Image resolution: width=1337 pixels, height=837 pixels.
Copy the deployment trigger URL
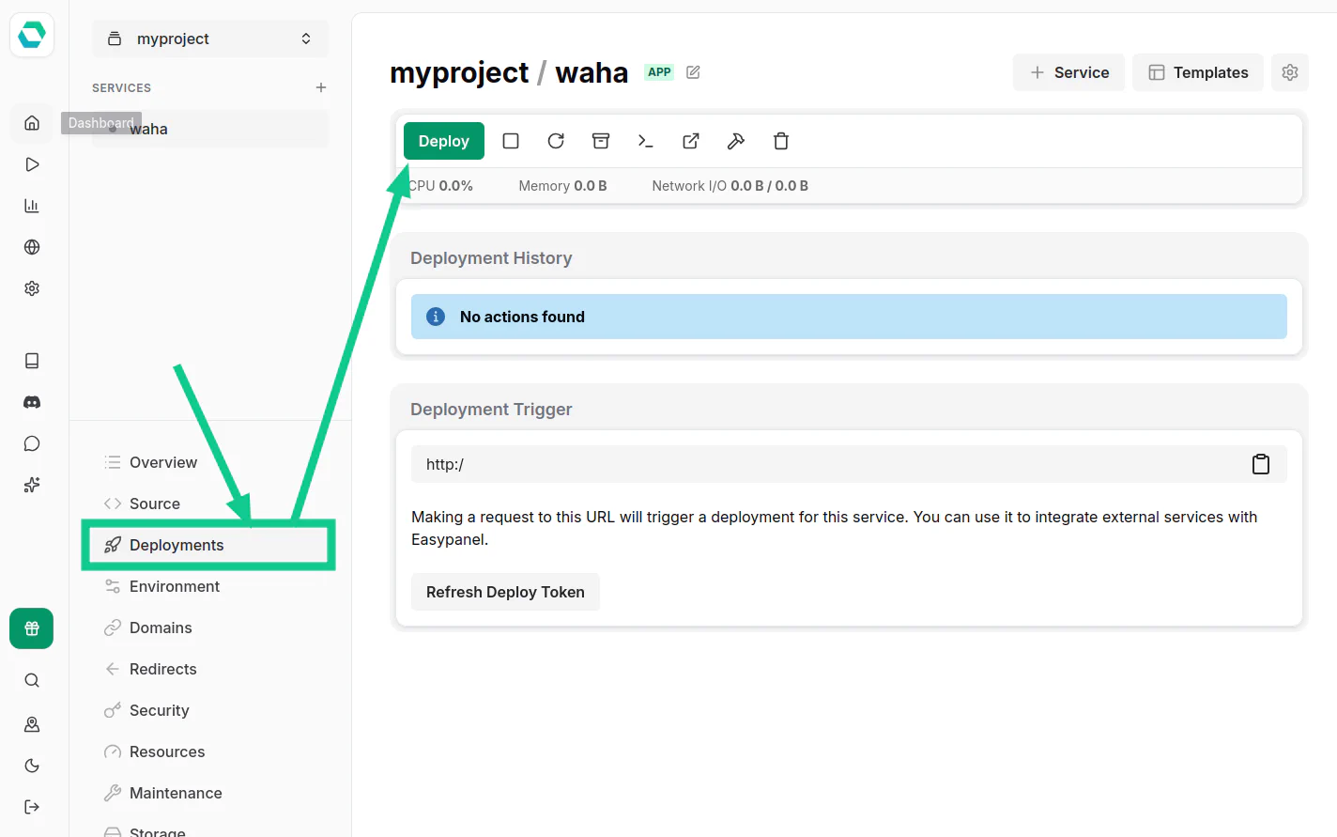(1260, 464)
